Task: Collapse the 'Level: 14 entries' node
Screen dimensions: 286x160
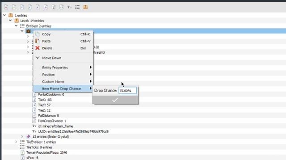Action: coord(10,20)
